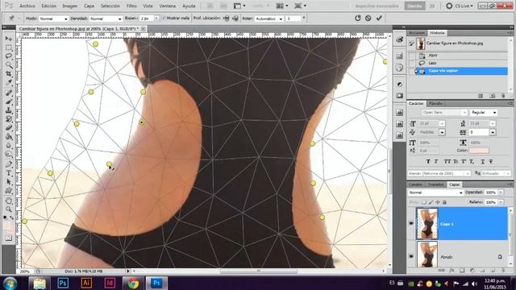516x290 pixels.
Task: Hide the Capa 1 layer
Action: click(411, 223)
